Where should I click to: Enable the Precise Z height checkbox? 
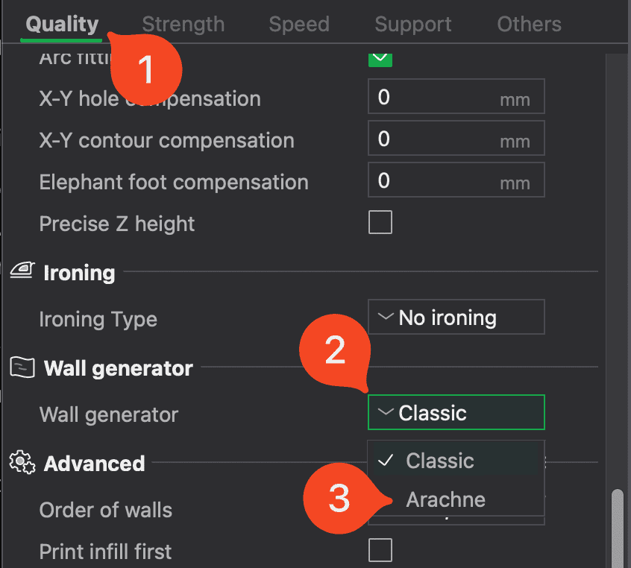[x=380, y=223]
